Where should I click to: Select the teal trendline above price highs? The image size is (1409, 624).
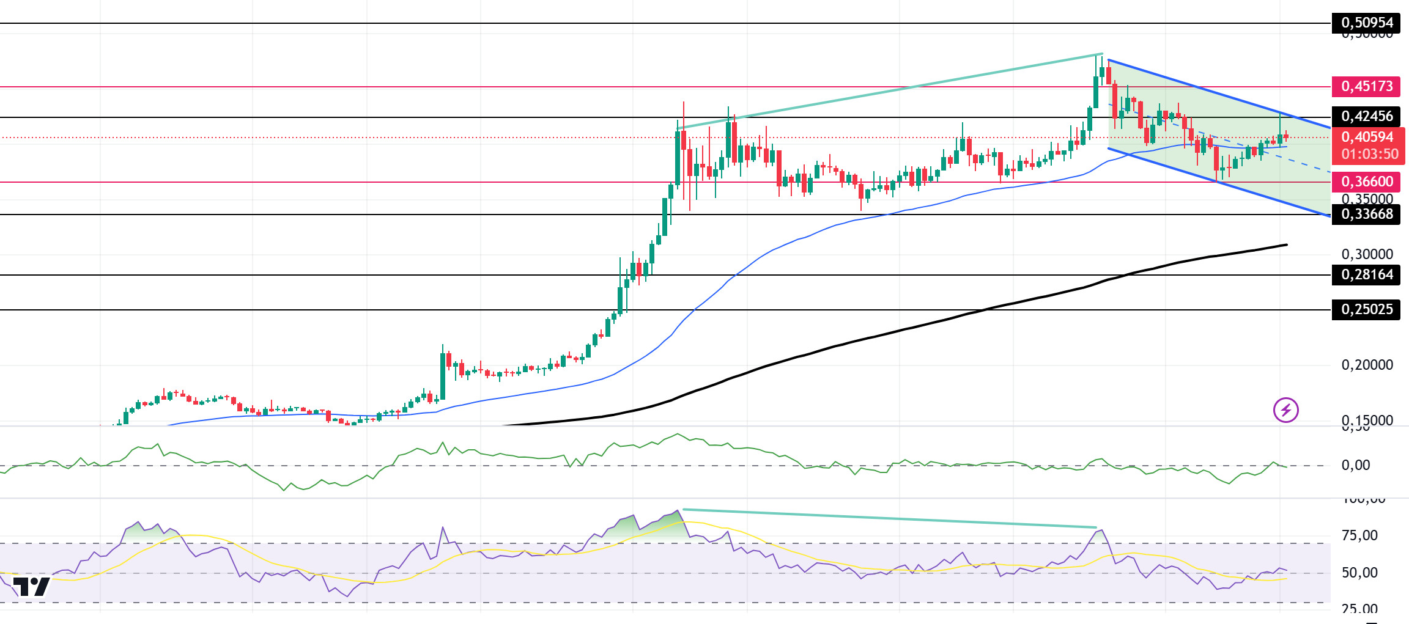pyautogui.click(x=890, y=91)
